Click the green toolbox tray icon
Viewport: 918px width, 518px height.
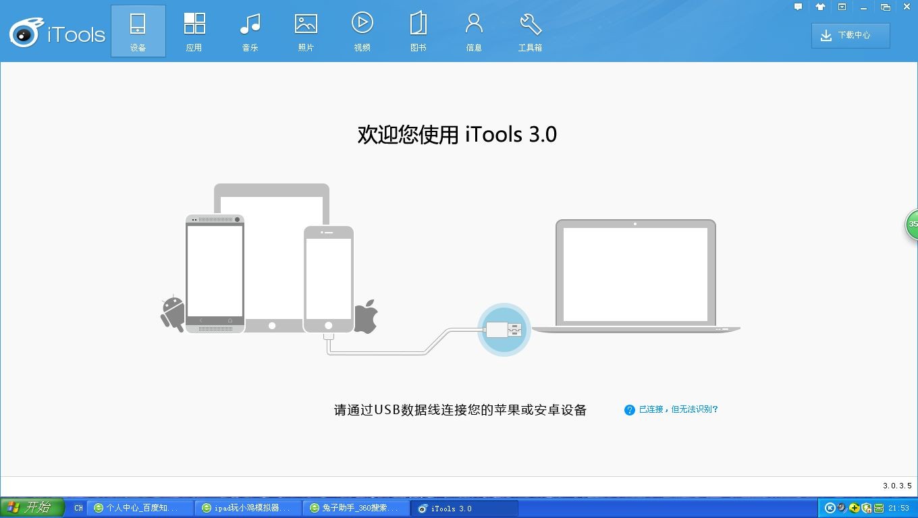coord(879,508)
